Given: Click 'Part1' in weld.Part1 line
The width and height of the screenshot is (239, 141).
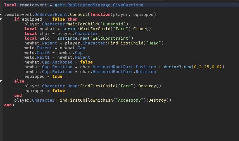Looking at the screenshot, I should click(x=43, y=57).
